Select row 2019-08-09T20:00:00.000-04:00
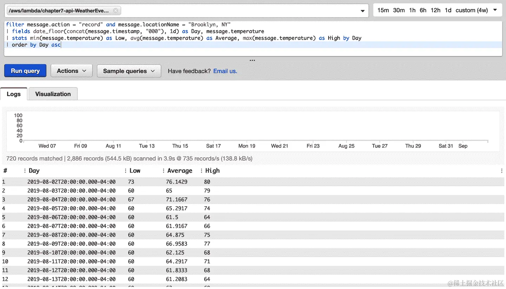This screenshot has width=506, height=289. point(253,244)
